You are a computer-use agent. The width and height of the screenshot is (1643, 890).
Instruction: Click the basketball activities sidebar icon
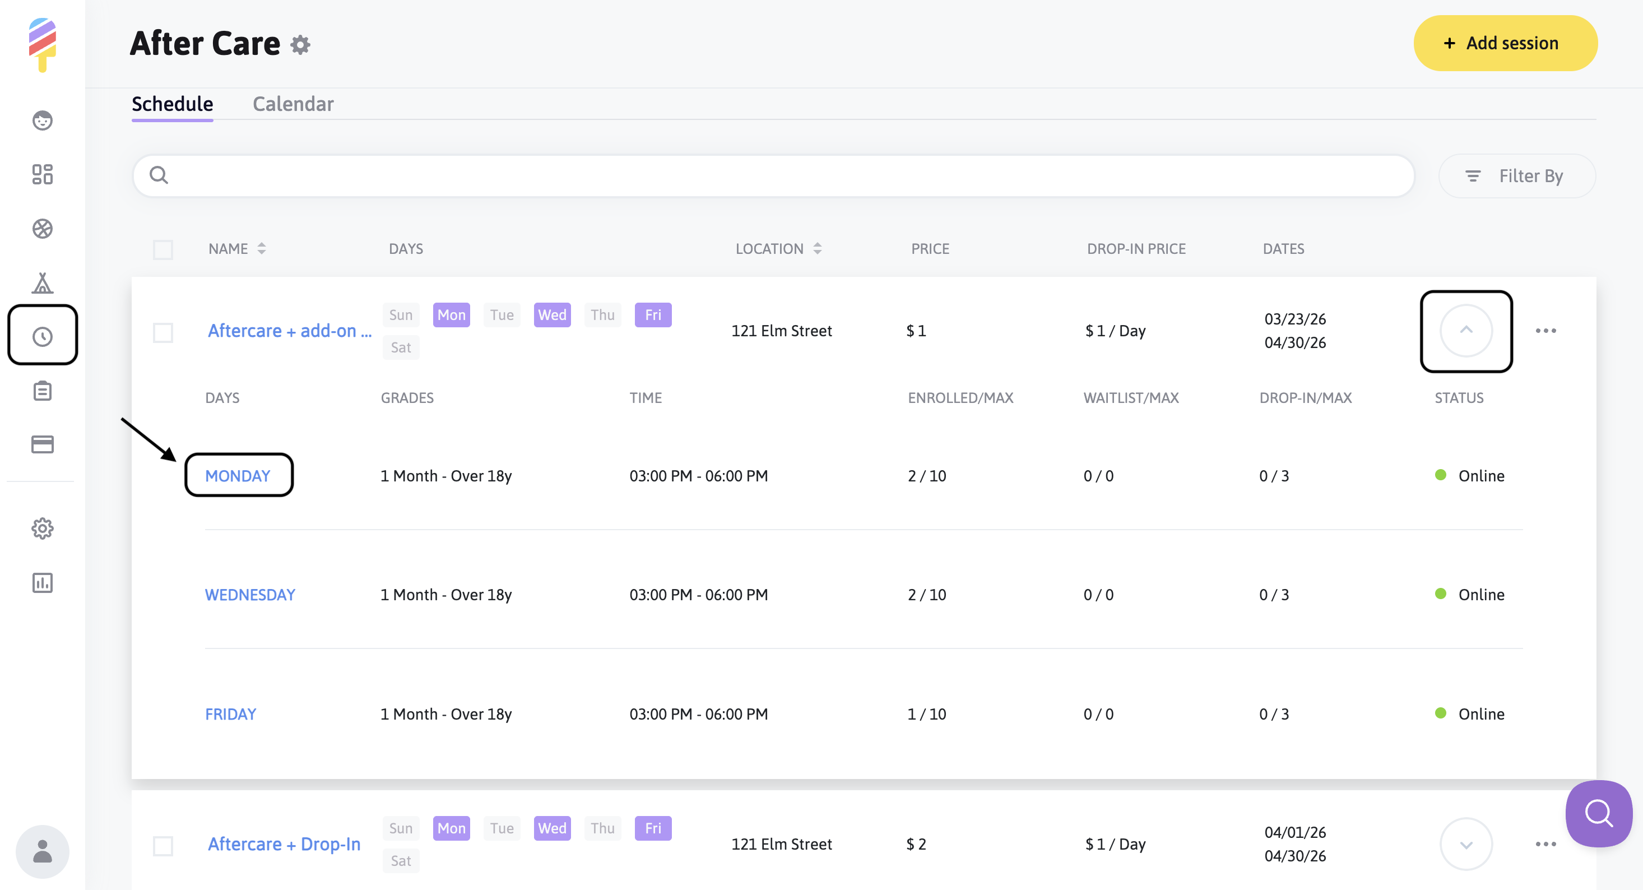[x=42, y=229]
